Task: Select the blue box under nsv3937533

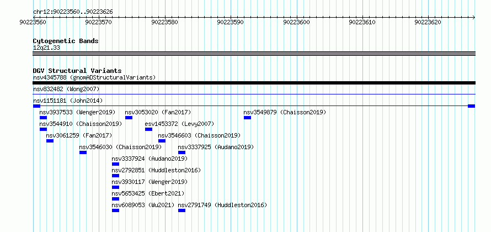Action: [43, 118]
